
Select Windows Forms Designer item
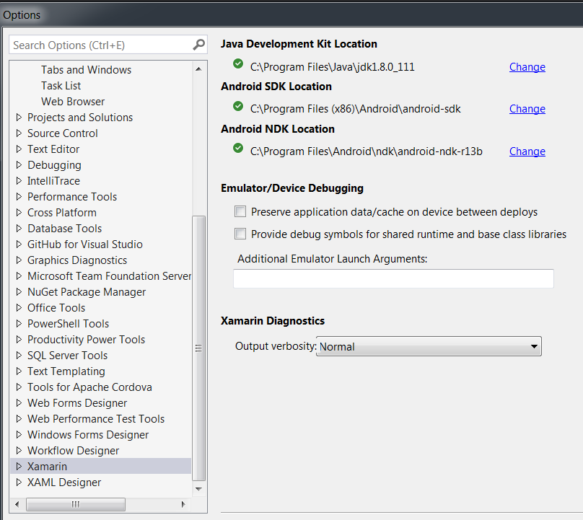88,434
